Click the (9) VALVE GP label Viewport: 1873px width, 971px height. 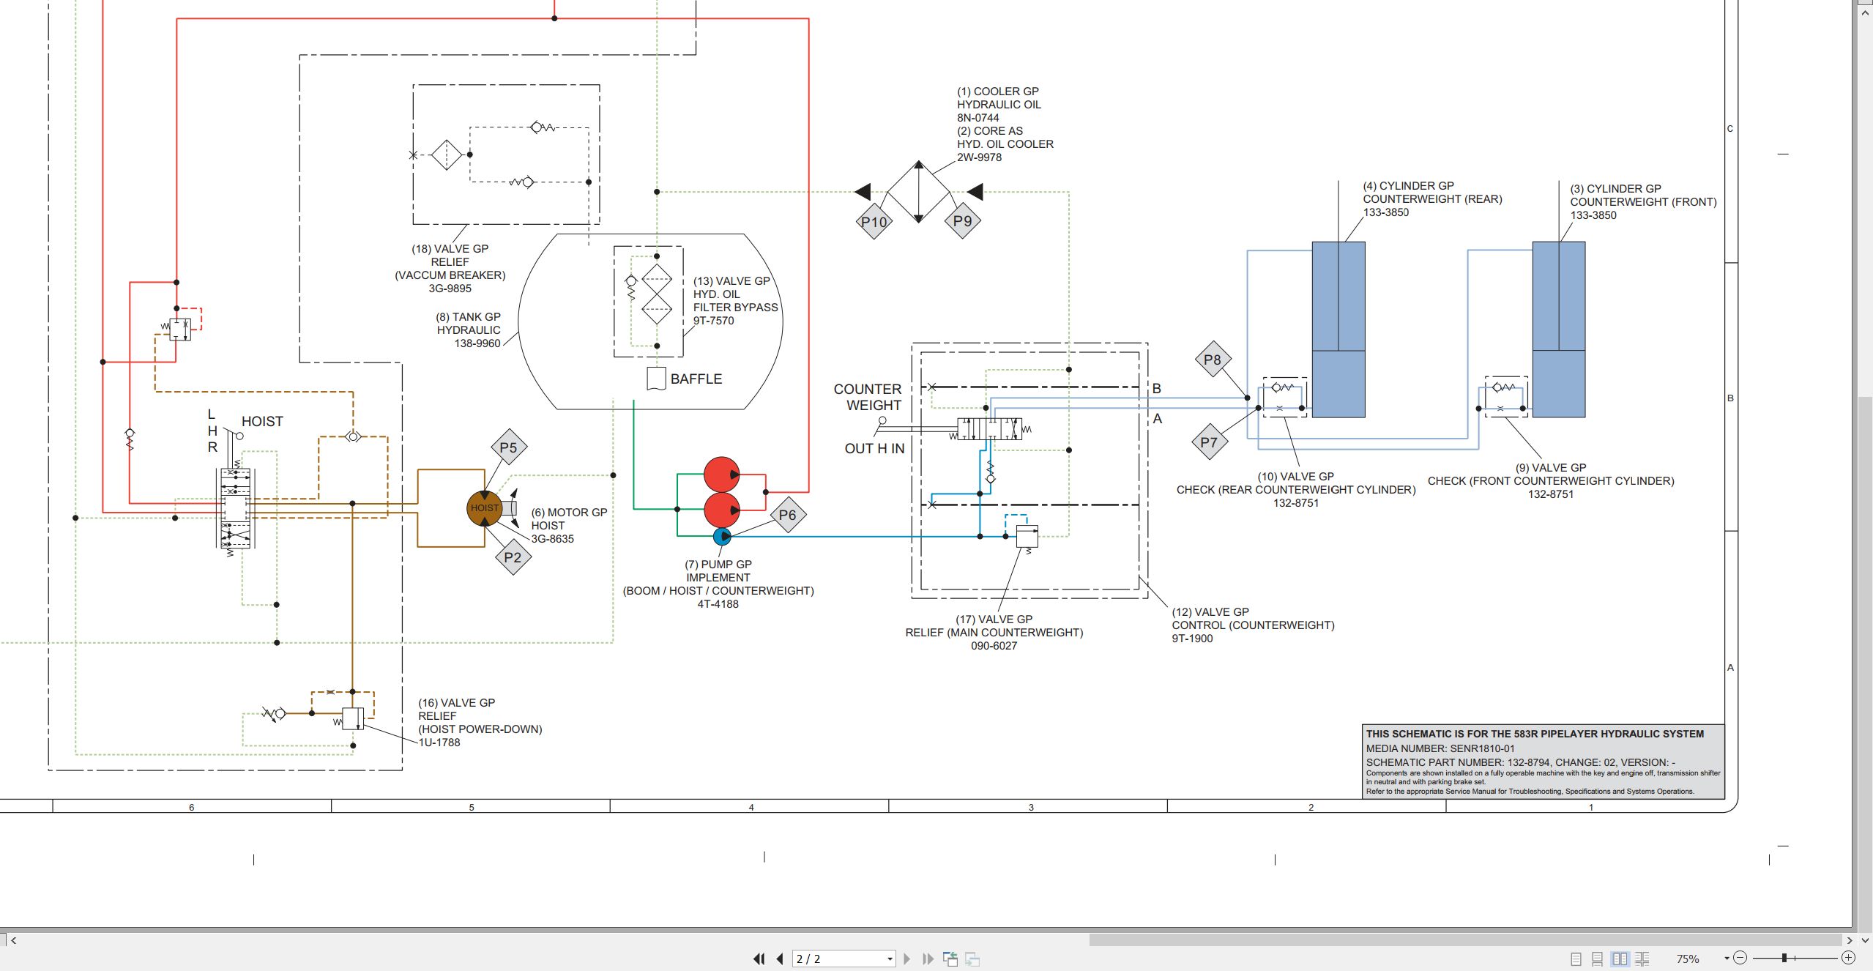[1550, 468]
